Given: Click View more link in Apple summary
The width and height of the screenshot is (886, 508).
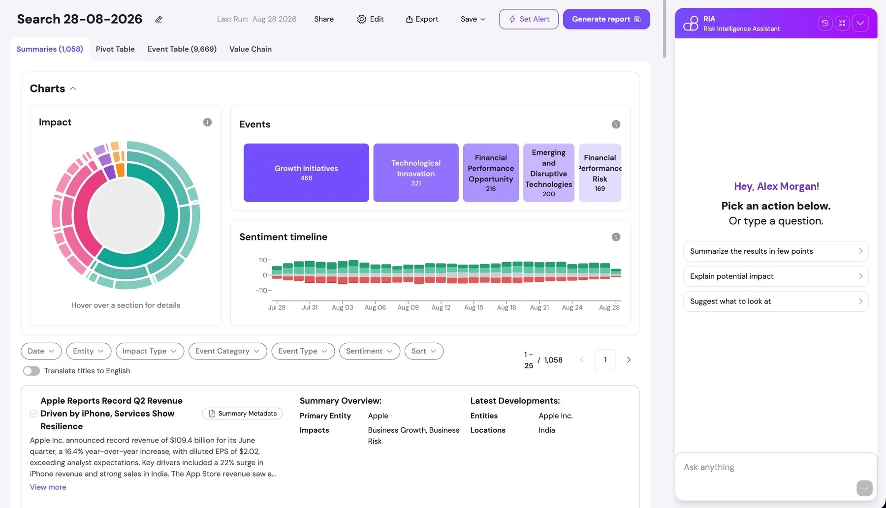Looking at the screenshot, I should pyautogui.click(x=48, y=487).
